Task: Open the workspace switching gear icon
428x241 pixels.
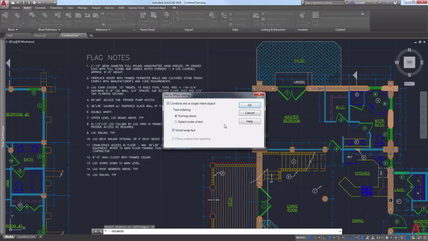Action: click(388, 237)
